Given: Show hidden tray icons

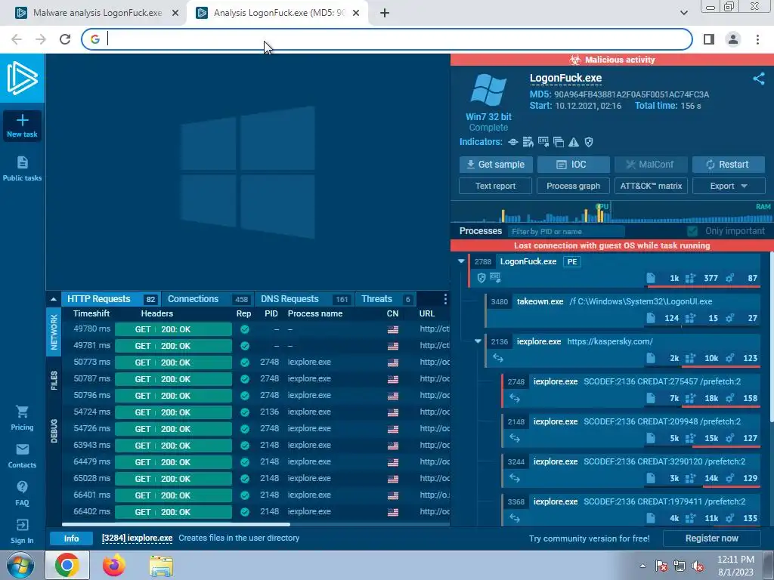Looking at the screenshot, I should point(642,566).
